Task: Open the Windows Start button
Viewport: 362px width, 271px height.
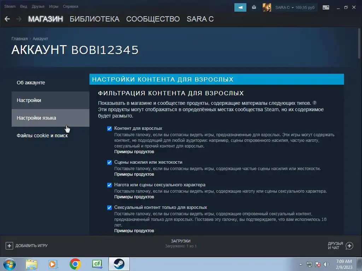Action: click(9, 264)
